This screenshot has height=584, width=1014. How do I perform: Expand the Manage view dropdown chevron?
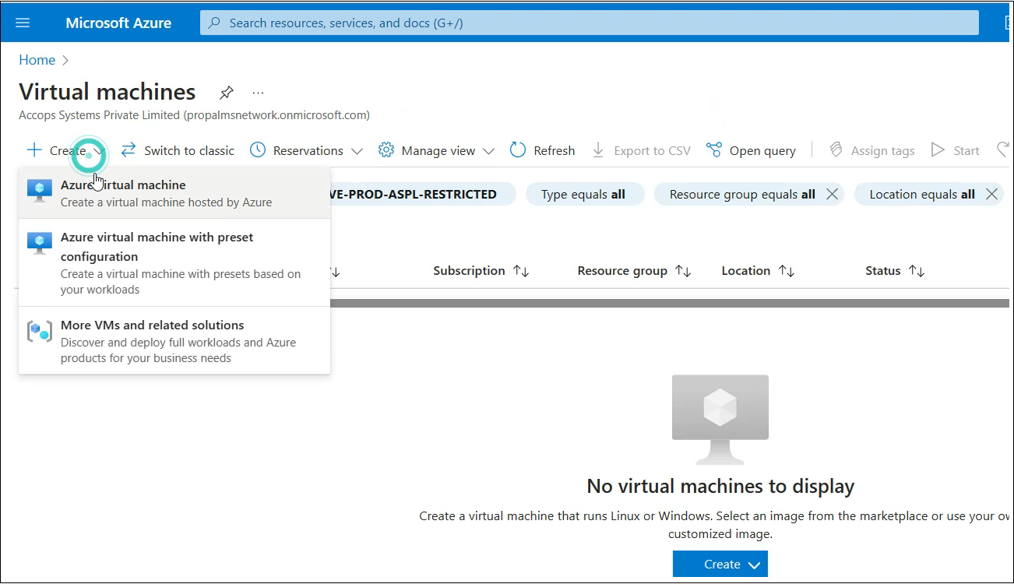488,151
